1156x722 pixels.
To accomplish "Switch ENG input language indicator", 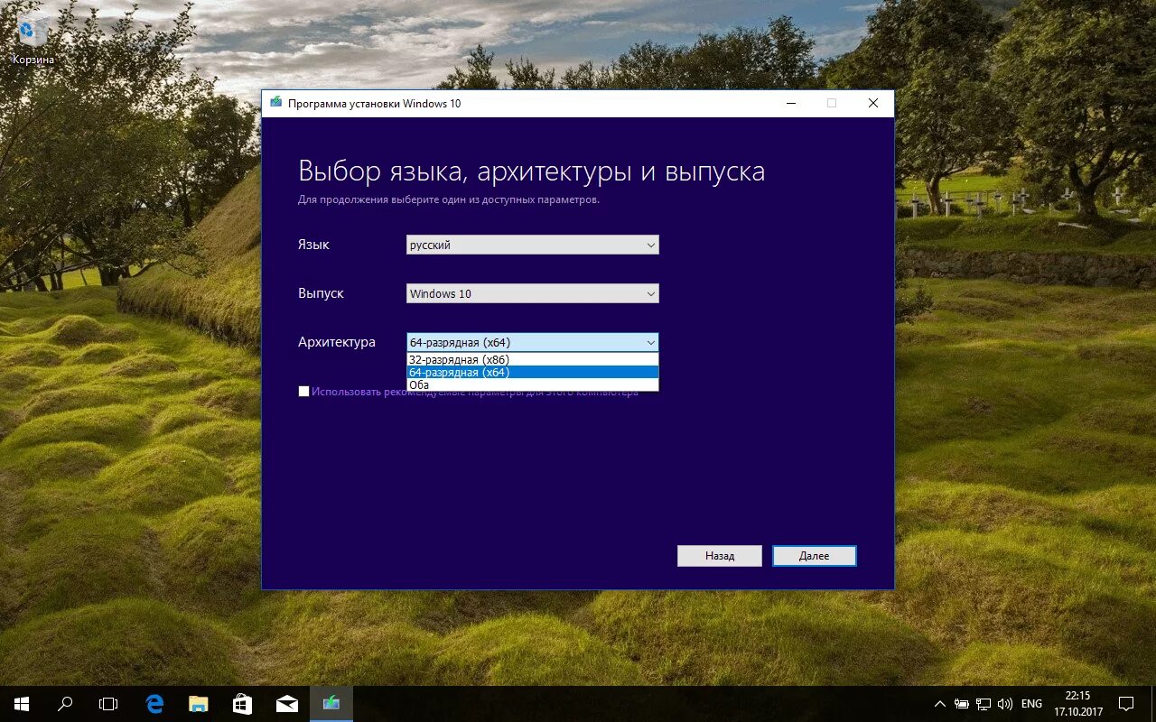I will click(x=1031, y=704).
